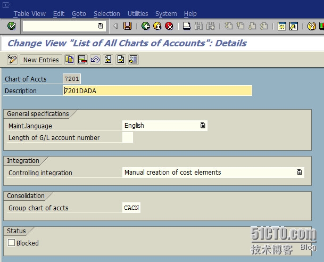Open the Maint.language dropdown showing English
The image size is (324, 262).
tap(203, 126)
